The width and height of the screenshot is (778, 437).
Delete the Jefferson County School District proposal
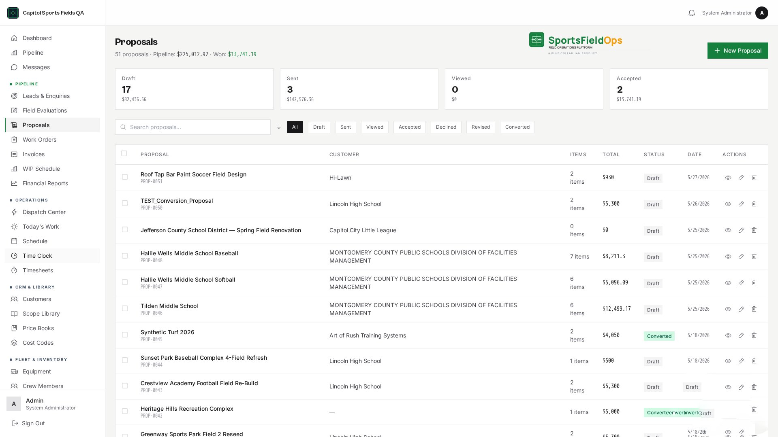coord(754,230)
